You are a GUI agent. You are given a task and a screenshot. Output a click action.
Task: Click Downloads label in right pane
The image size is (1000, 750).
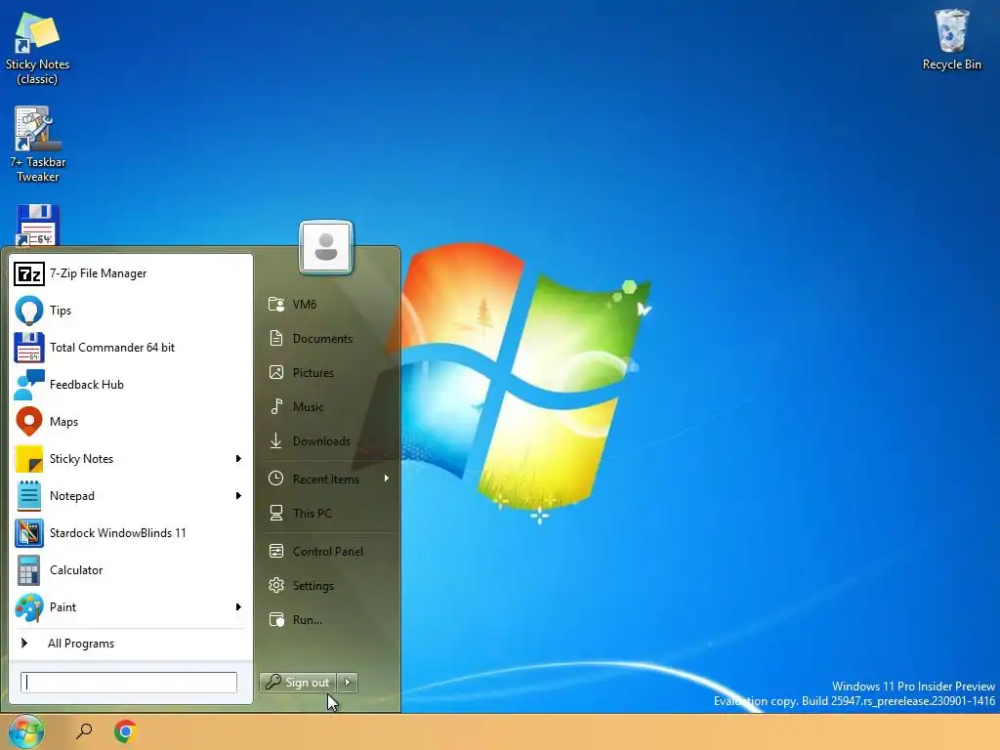tap(321, 440)
